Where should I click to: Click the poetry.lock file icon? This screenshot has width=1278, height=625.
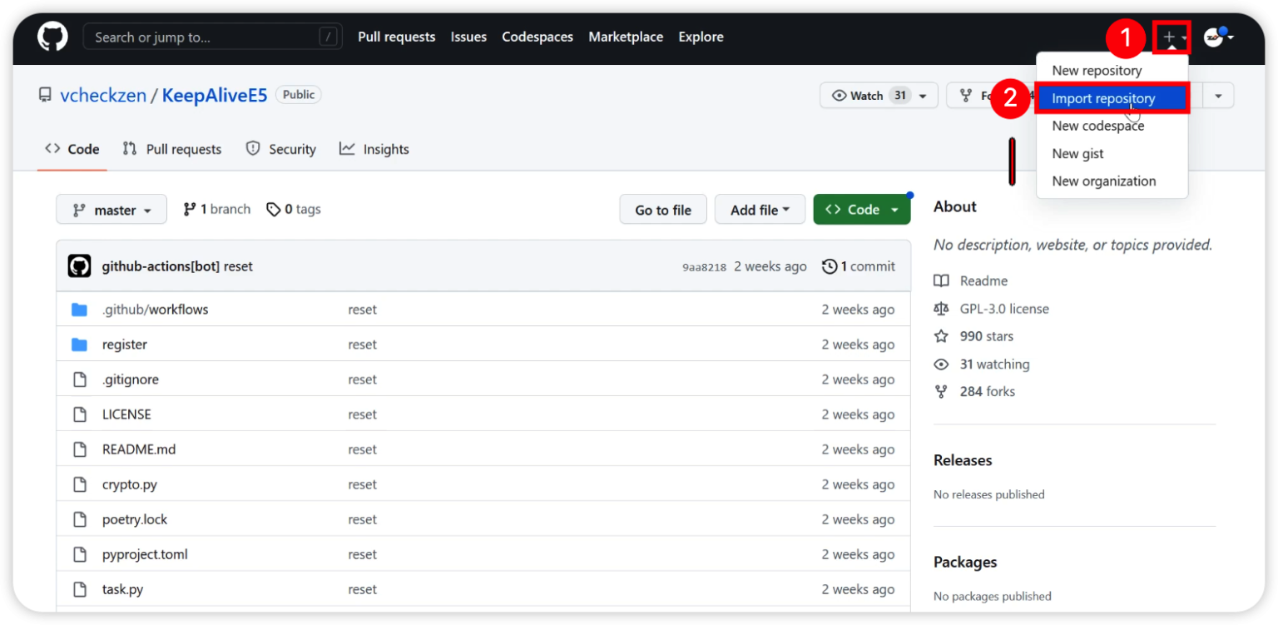click(80, 519)
